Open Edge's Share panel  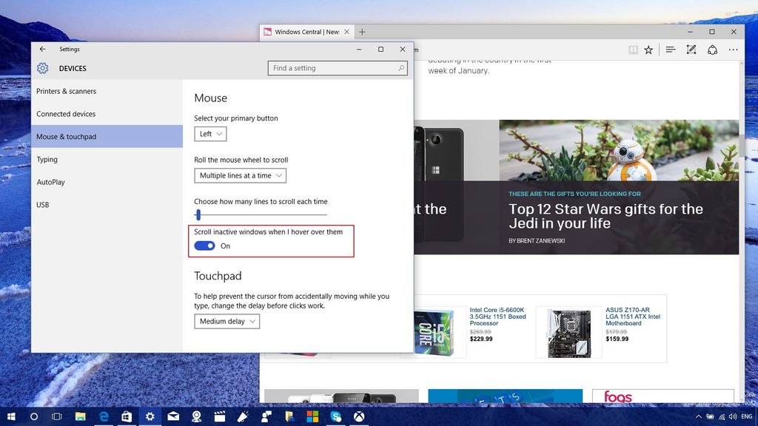pos(711,50)
